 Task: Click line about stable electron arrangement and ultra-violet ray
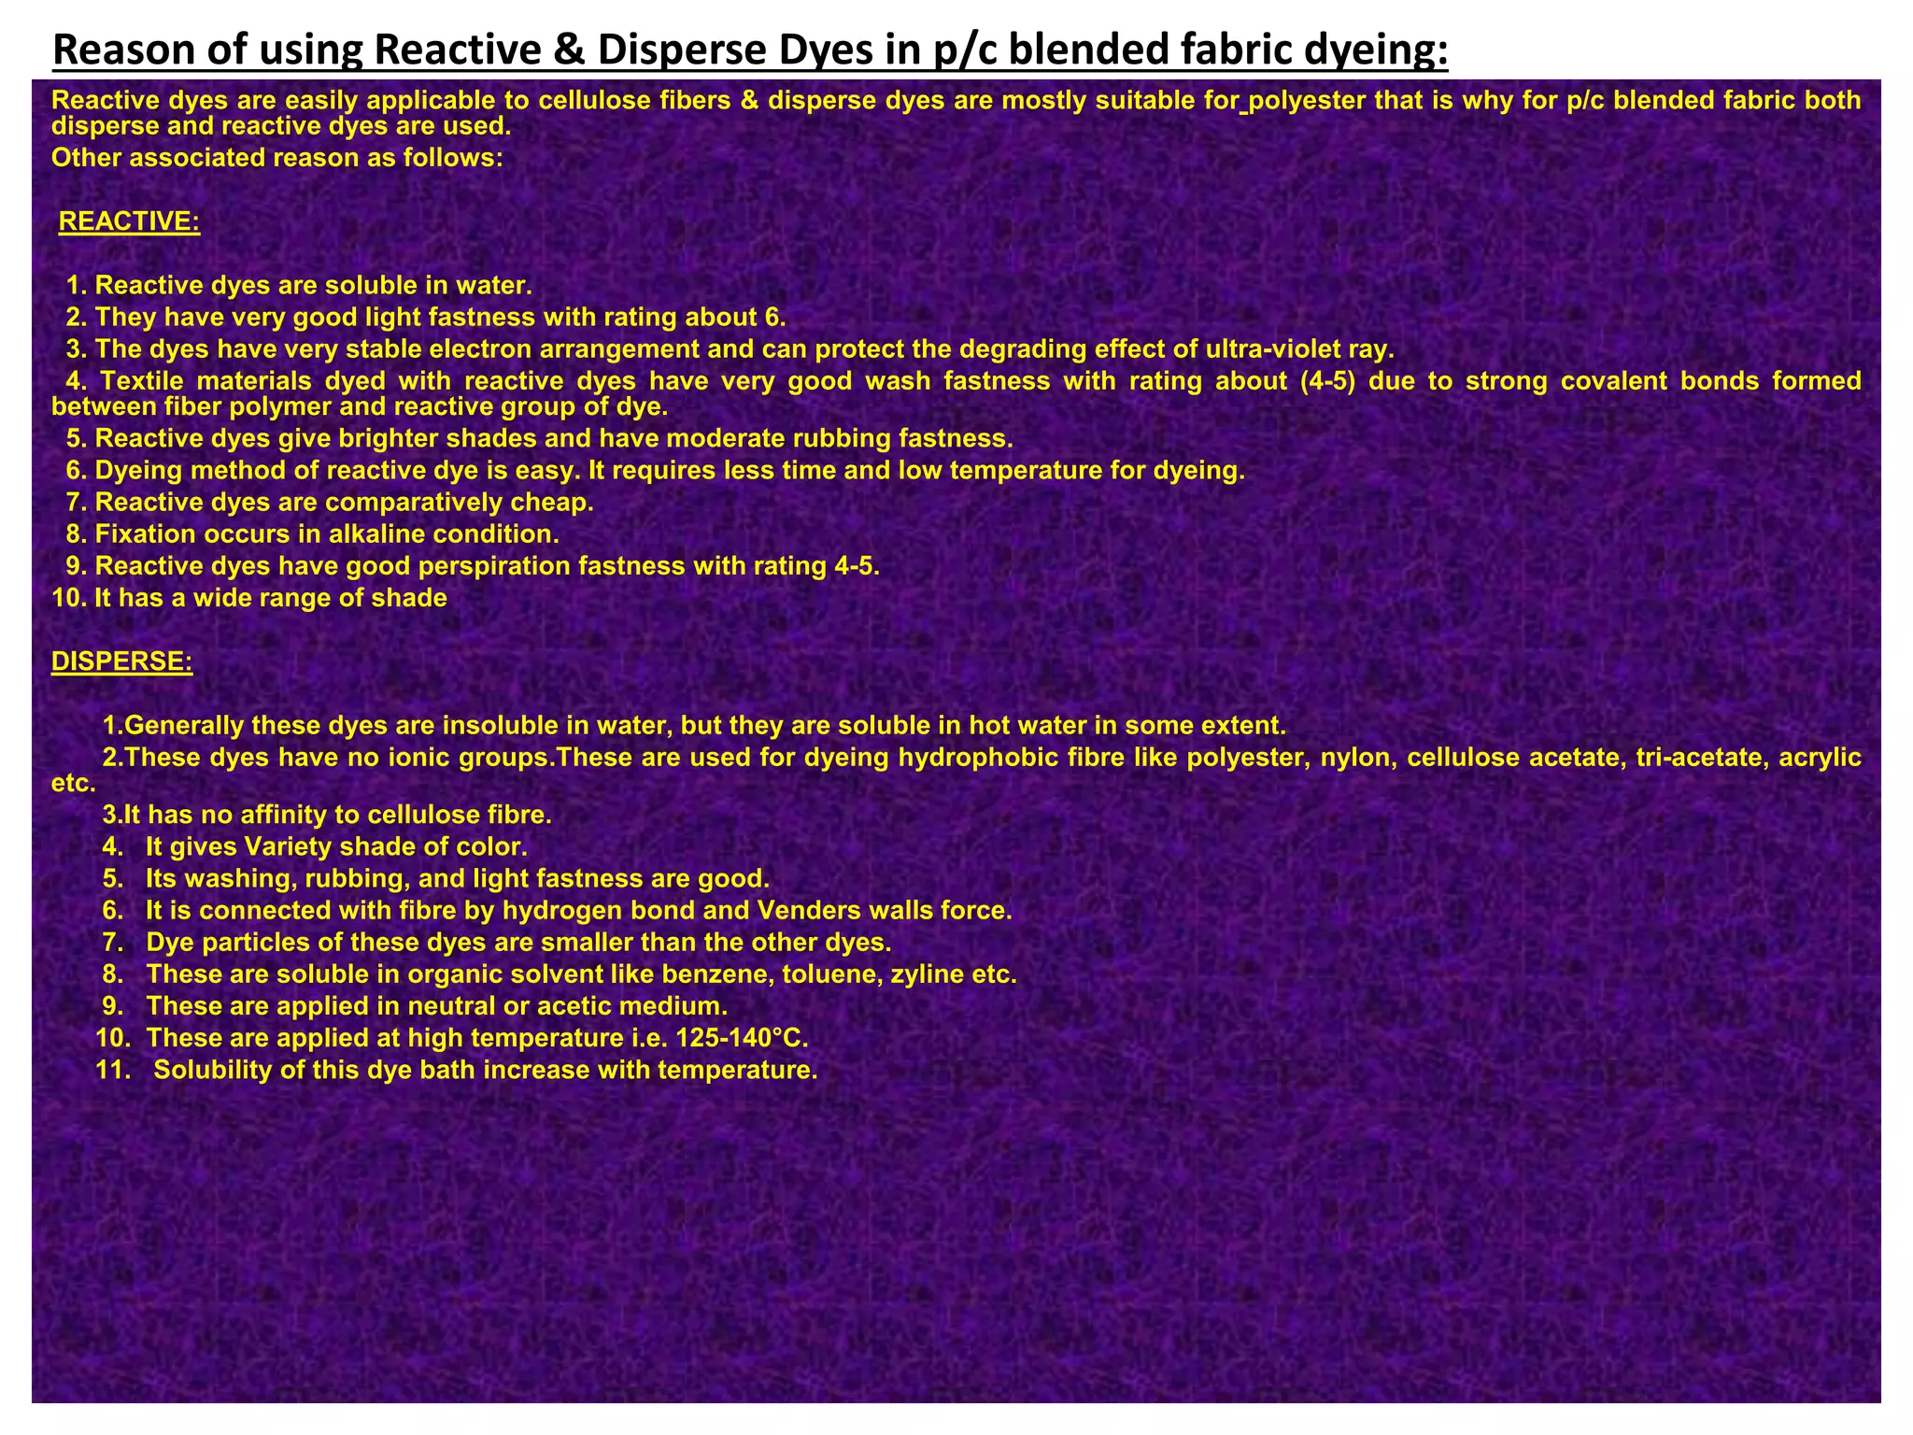click(730, 348)
